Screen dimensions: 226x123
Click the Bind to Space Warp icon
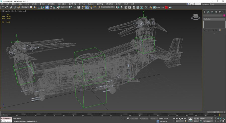[x=19, y=7]
